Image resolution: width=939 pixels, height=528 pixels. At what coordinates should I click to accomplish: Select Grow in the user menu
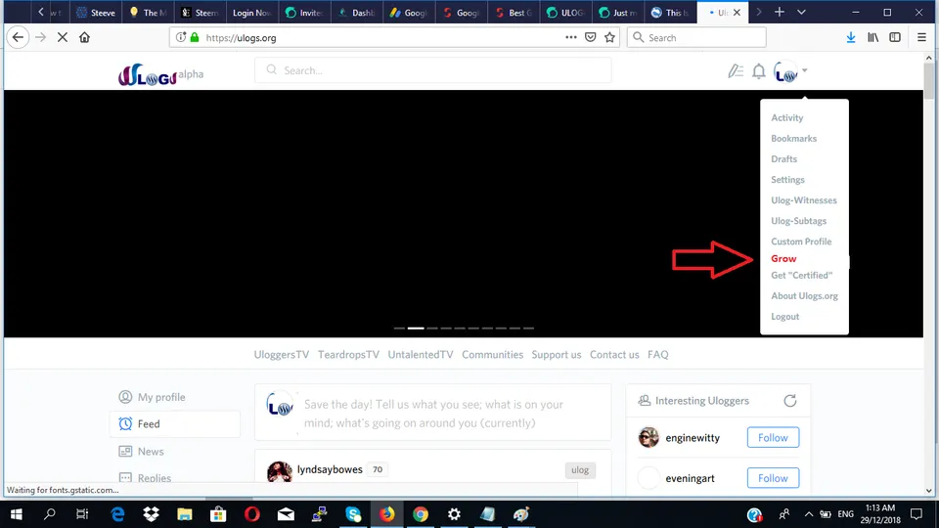tap(783, 258)
